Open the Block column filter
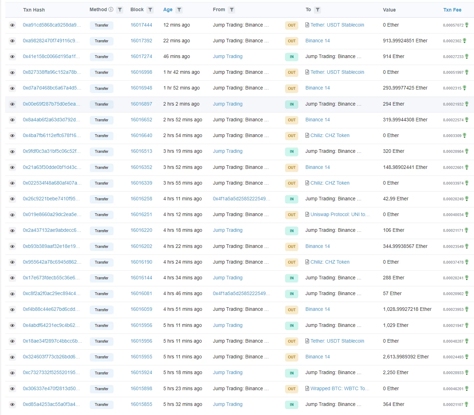This screenshot has width=474, height=415. coord(150,10)
